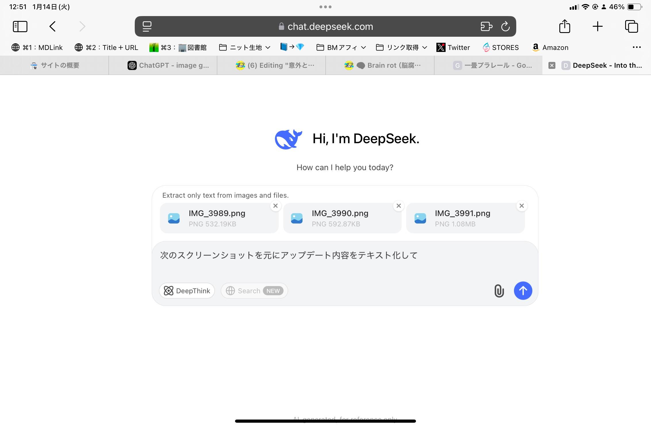
Task: Switch to the 一畳プラレール Google tab
Action: [488, 65]
